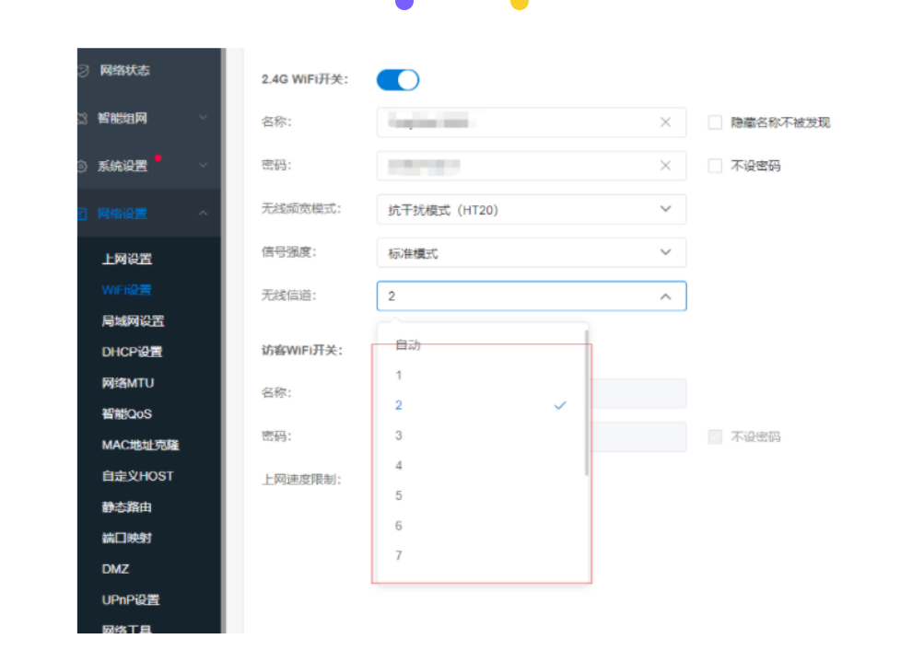Open MAC地址克隆 page

pos(140,445)
